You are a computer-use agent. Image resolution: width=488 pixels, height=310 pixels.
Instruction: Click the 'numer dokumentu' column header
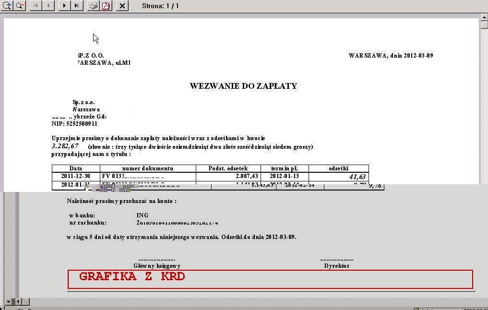tap(148, 168)
